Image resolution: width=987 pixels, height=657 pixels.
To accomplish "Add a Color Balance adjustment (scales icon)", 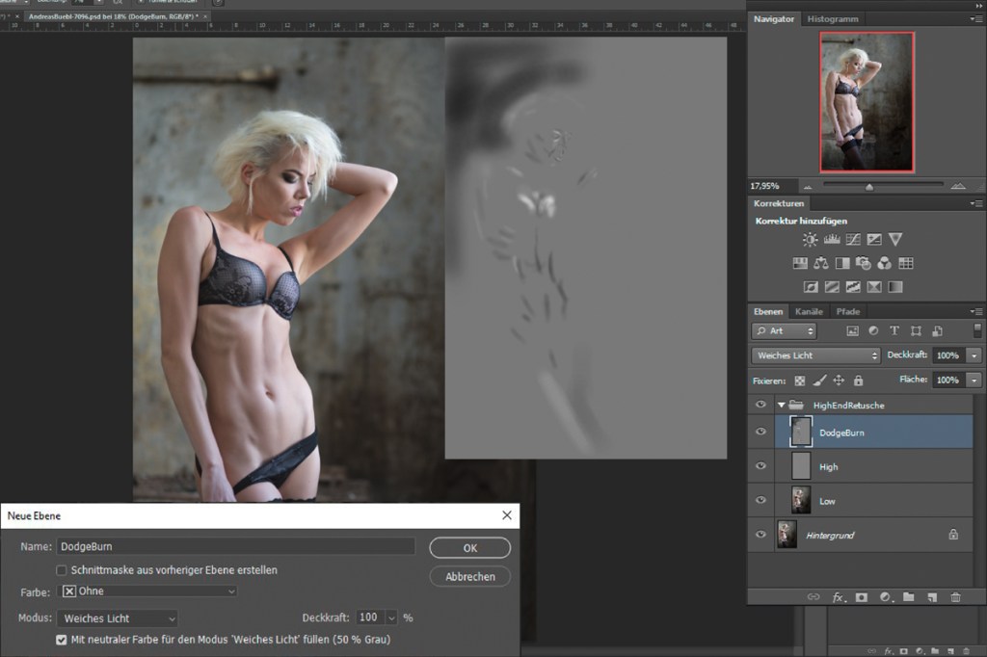I will [x=821, y=263].
